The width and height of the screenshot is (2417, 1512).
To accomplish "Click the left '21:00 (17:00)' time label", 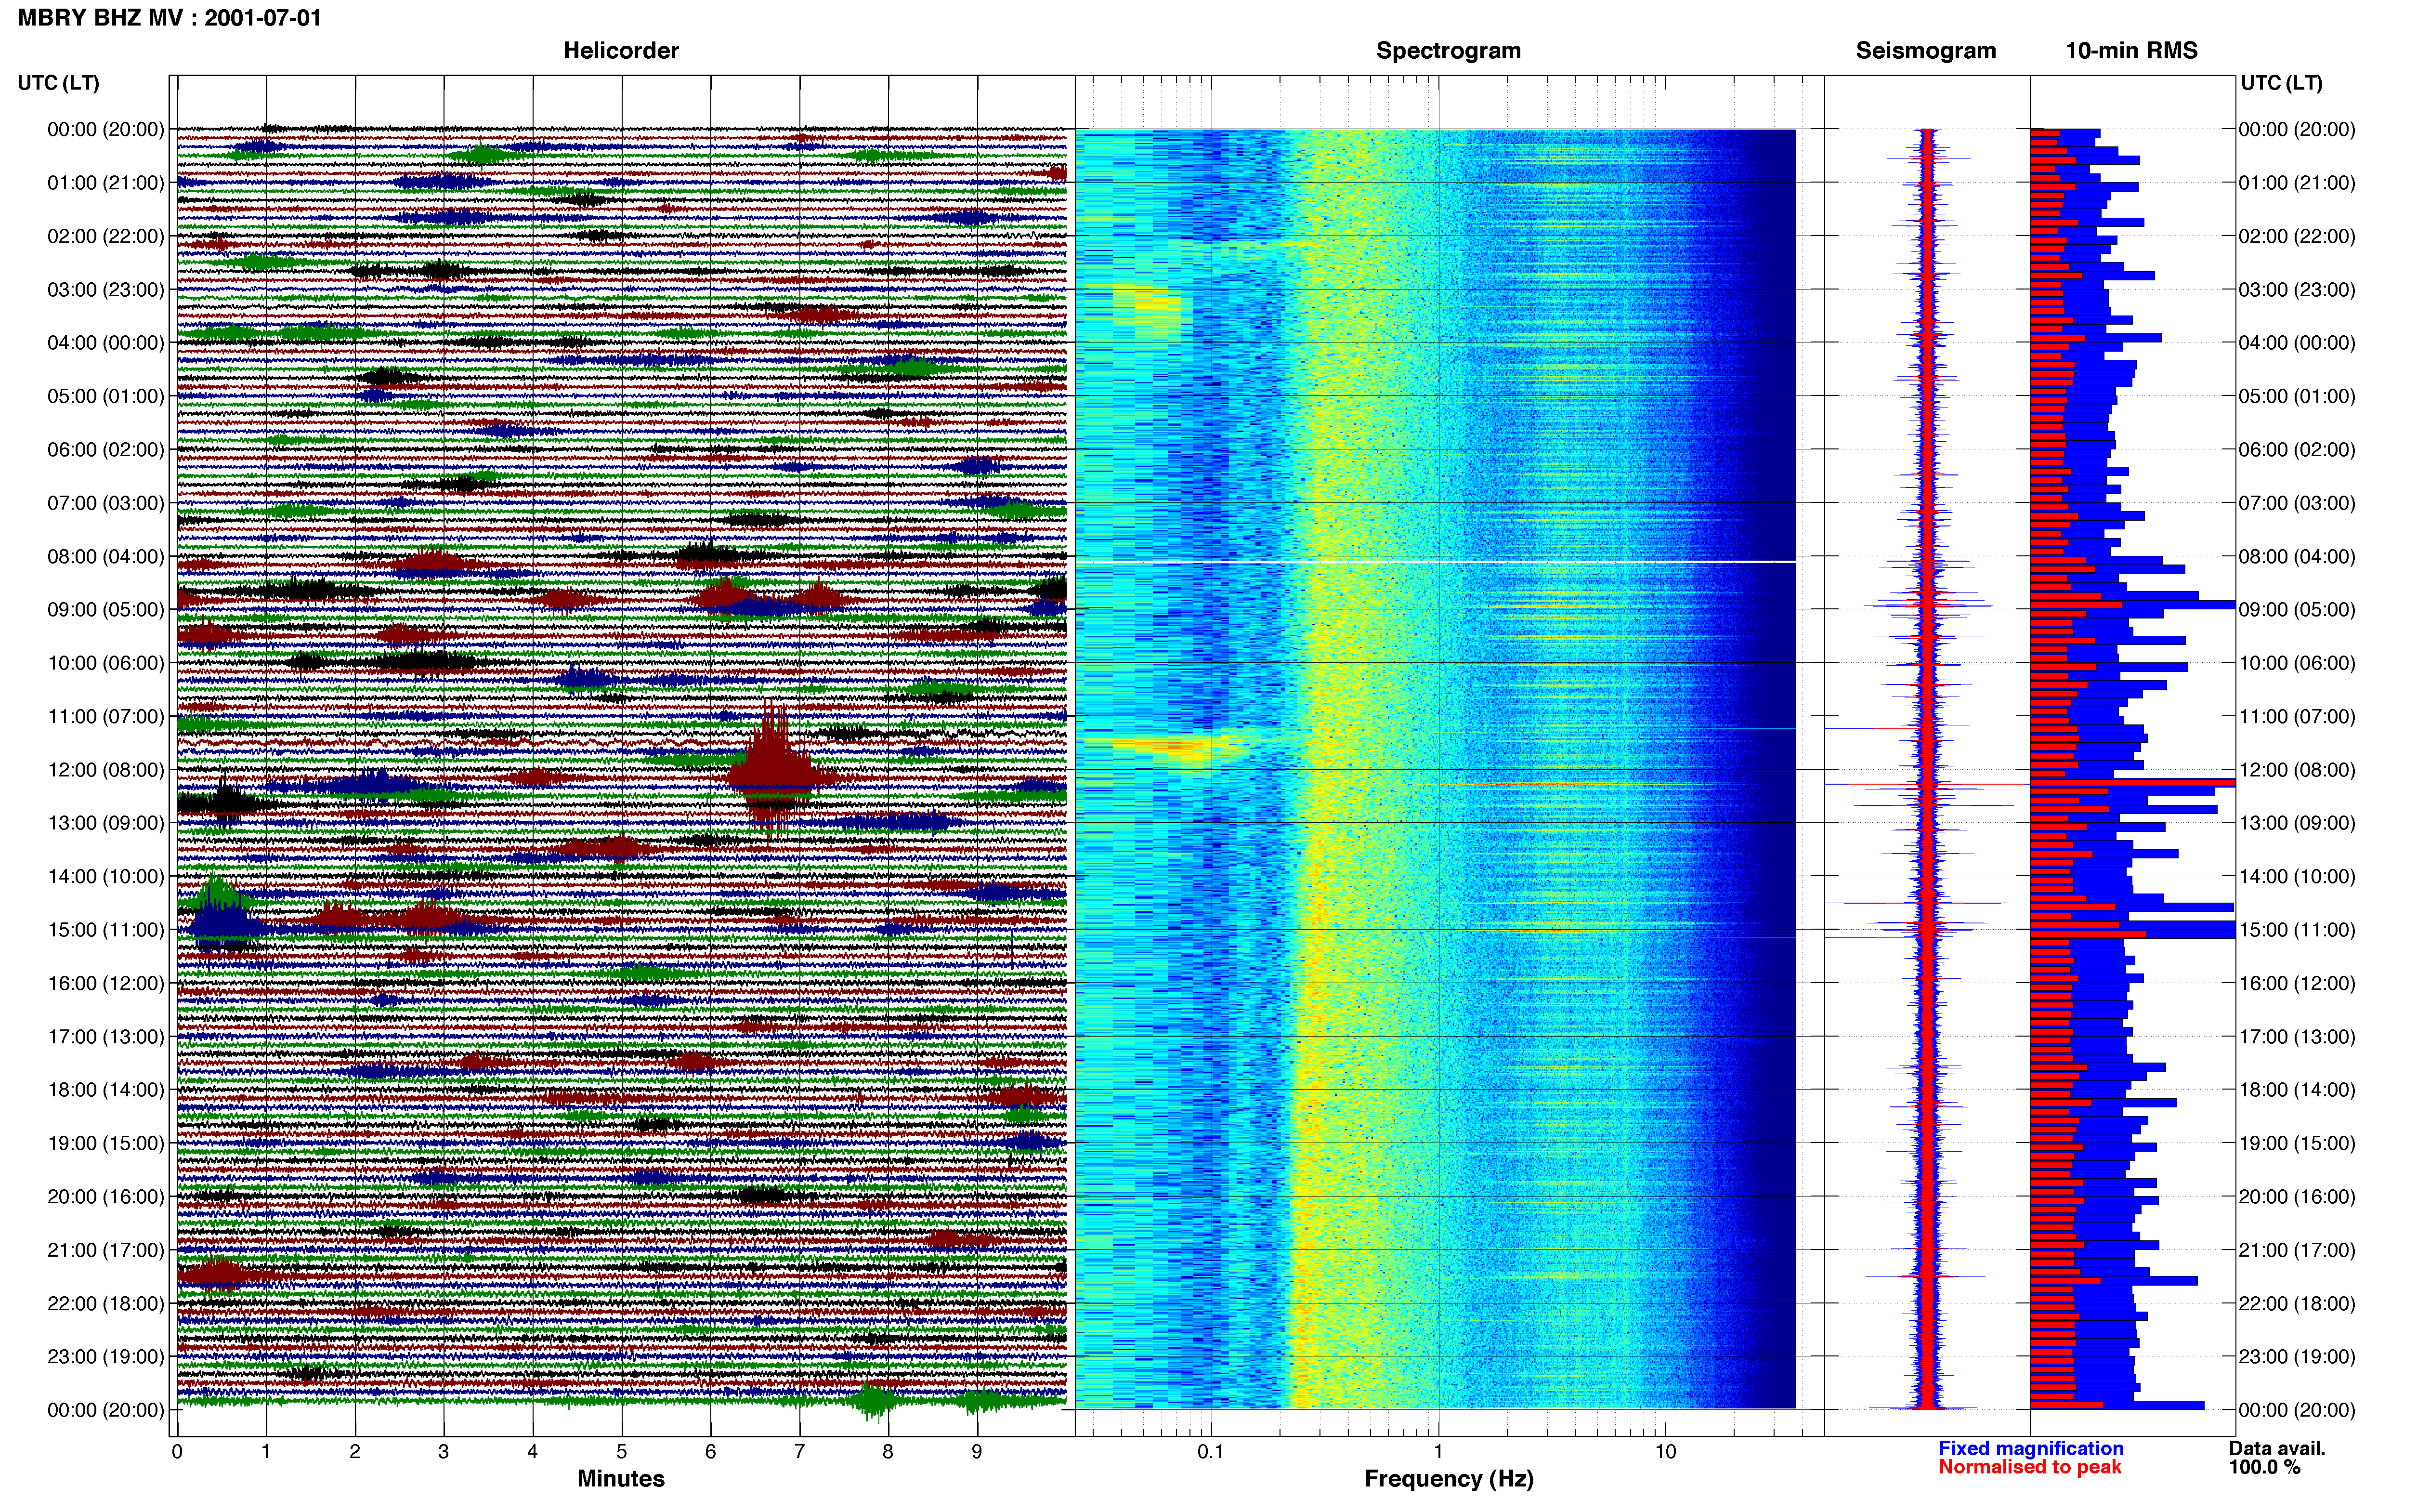I will (x=106, y=1250).
